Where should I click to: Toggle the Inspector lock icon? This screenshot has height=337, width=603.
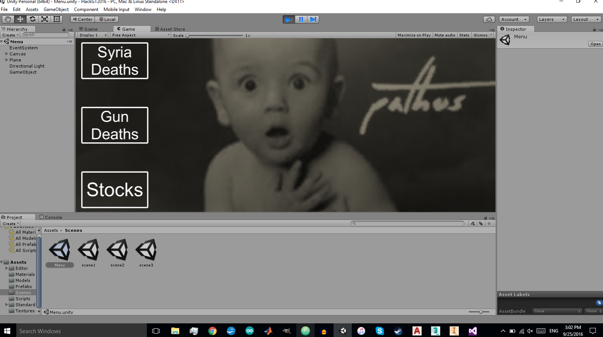594,30
